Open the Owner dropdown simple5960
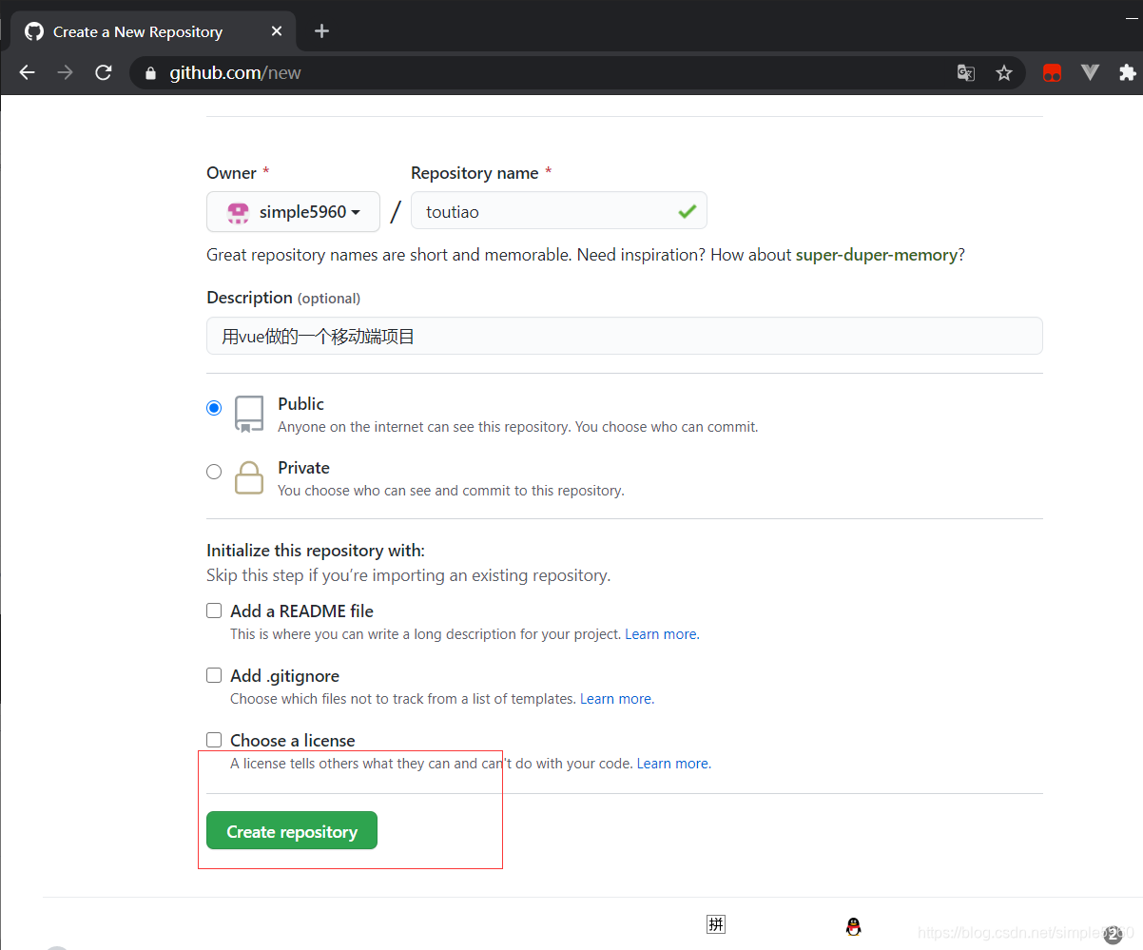The height and width of the screenshot is (950, 1143). pyautogui.click(x=293, y=211)
